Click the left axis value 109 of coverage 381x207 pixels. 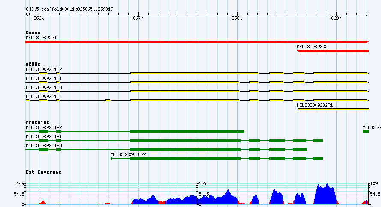tap(20, 184)
